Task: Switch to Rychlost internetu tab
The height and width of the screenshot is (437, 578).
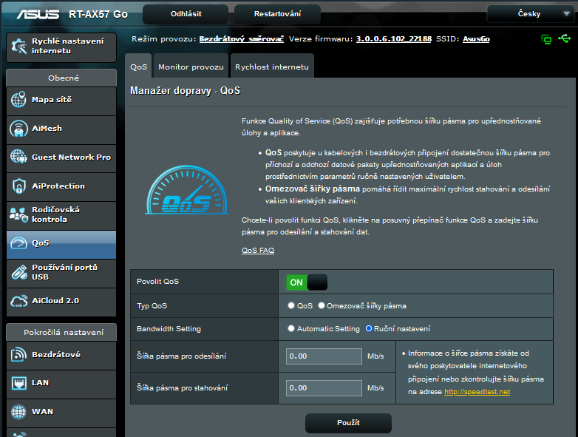Action: point(272,67)
